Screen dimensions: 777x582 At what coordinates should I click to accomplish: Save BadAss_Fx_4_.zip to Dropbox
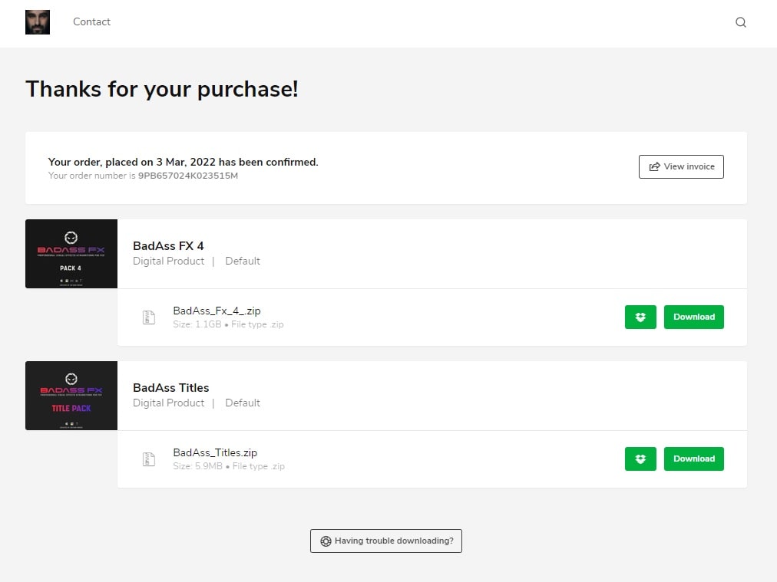[640, 317]
